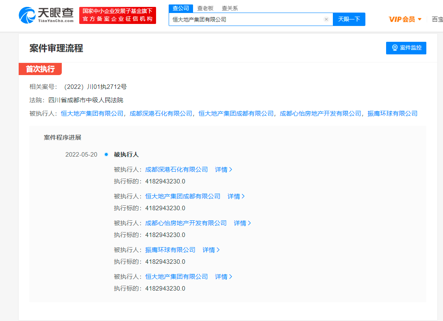The width and height of the screenshot is (443, 321).
Task: Open 振鹰环球有限公司 in the progress list
Action: [170, 250]
